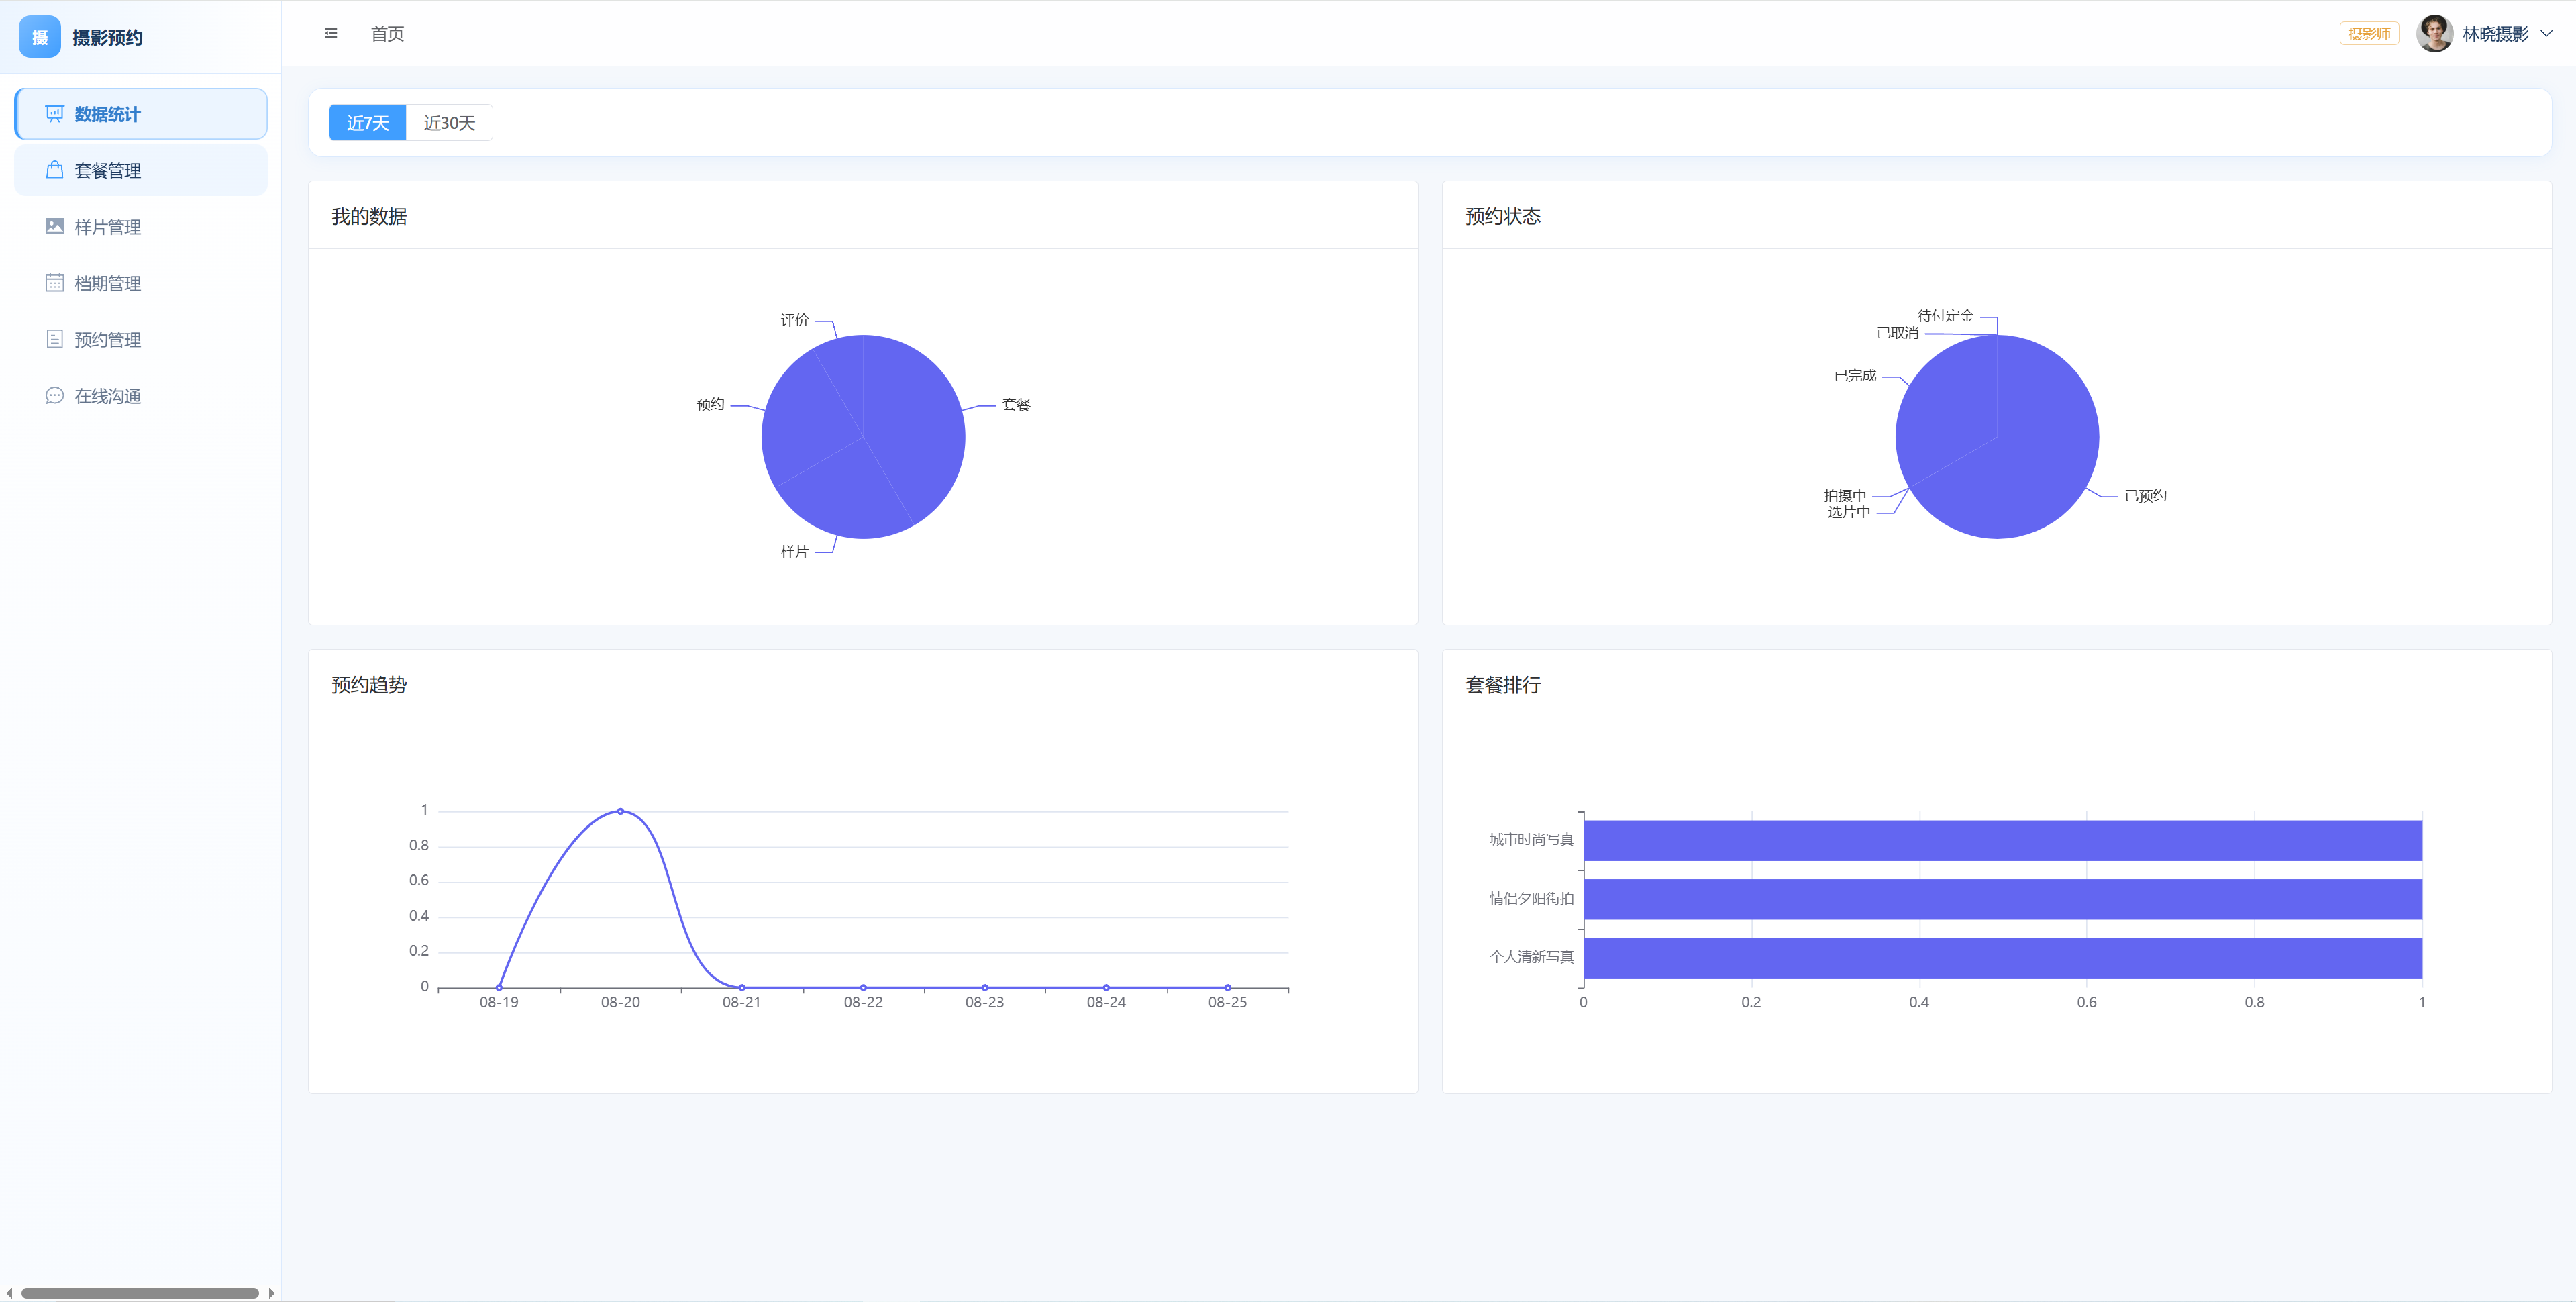Viewport: 2576px width, 1302px height.
Task: Click the 档期管理 calendar icon
Action: coord(55,283)
